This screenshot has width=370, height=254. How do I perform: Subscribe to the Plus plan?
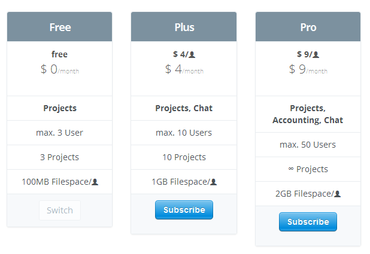(x=184, y=210)
